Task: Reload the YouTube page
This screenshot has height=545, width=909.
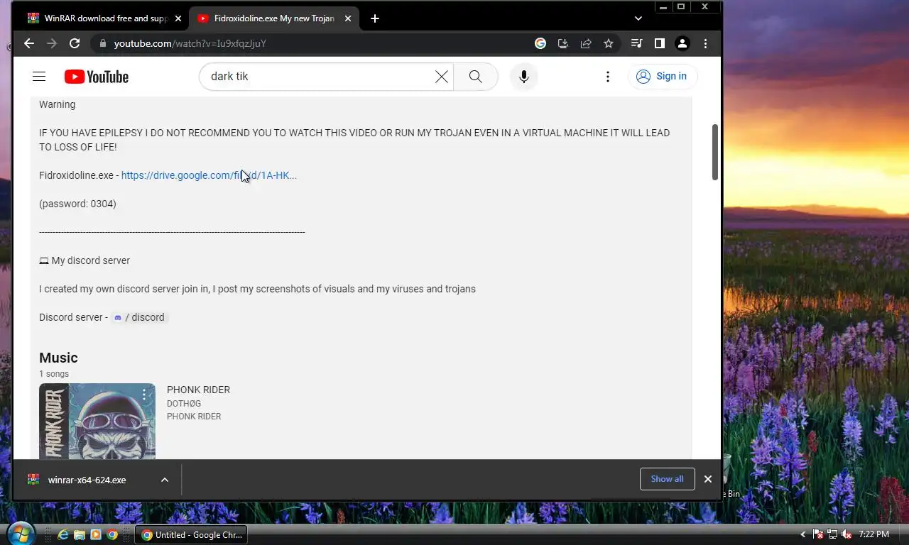Action: click(75, 43)
